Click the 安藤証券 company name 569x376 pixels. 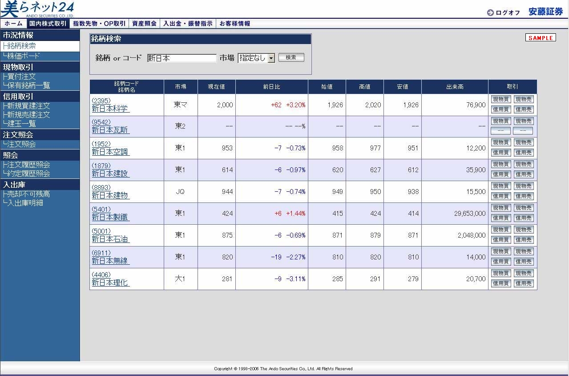coord(546,12)
